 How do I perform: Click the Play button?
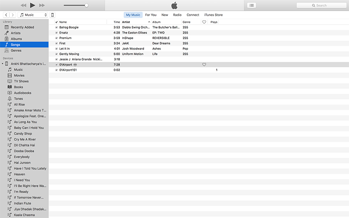[x=32, y=5]
